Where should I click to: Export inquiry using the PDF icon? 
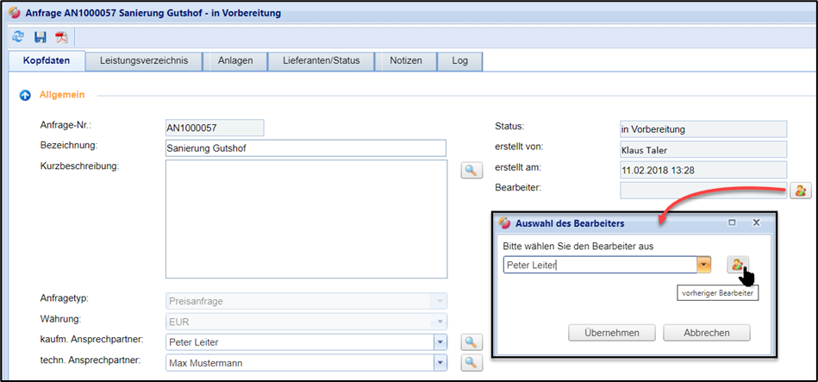(x=61, y=37)
